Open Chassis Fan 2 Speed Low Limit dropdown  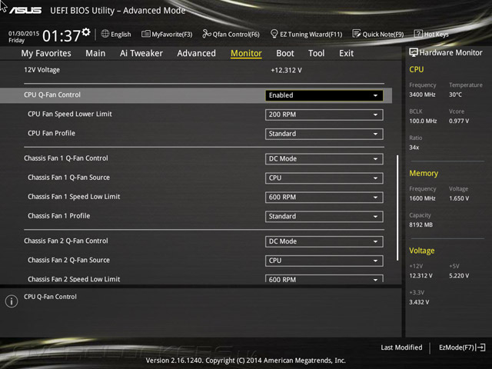click(324, 278)
